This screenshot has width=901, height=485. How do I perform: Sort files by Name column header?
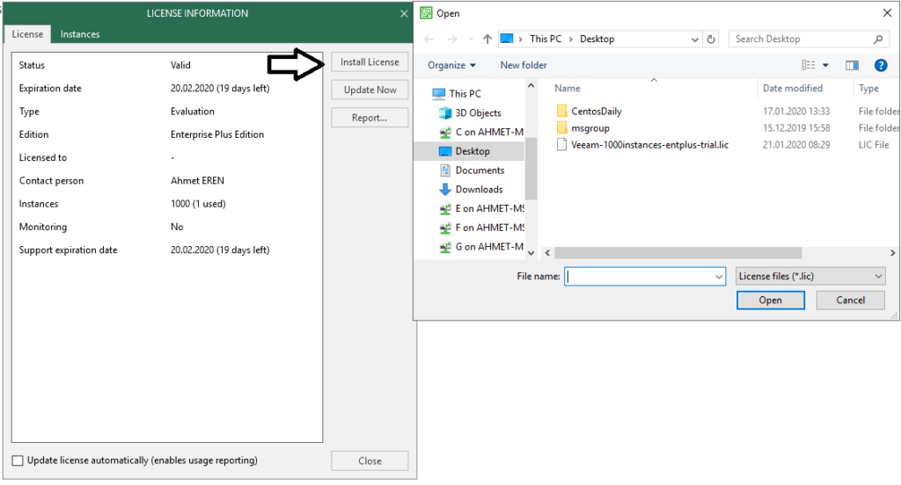[568, 89]
